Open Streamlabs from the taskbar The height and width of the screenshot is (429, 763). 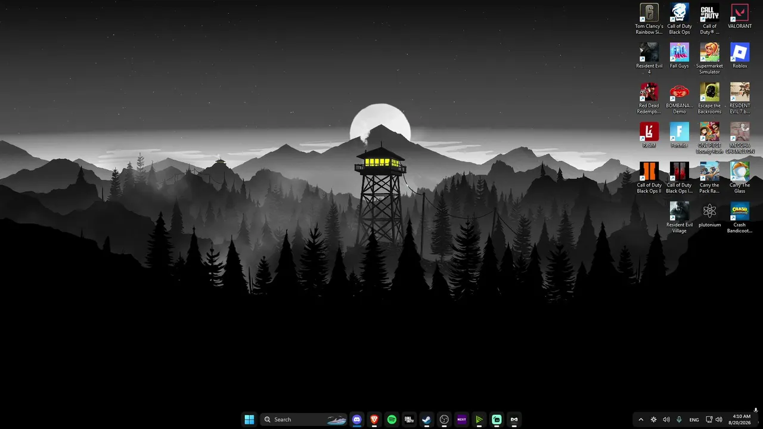coord(497,419)
